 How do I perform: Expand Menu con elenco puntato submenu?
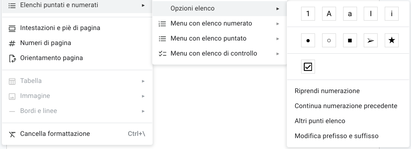click(219, 39)
